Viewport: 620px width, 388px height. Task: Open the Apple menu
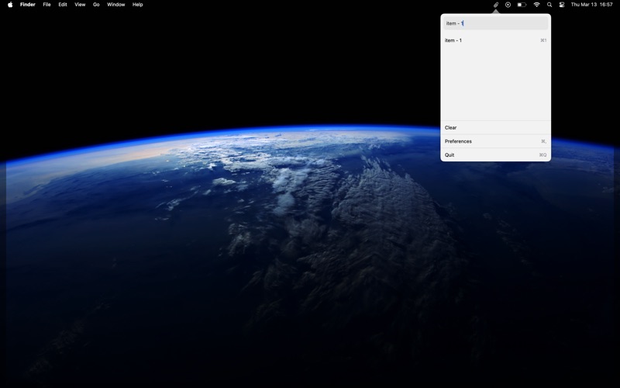coord(10,5)
